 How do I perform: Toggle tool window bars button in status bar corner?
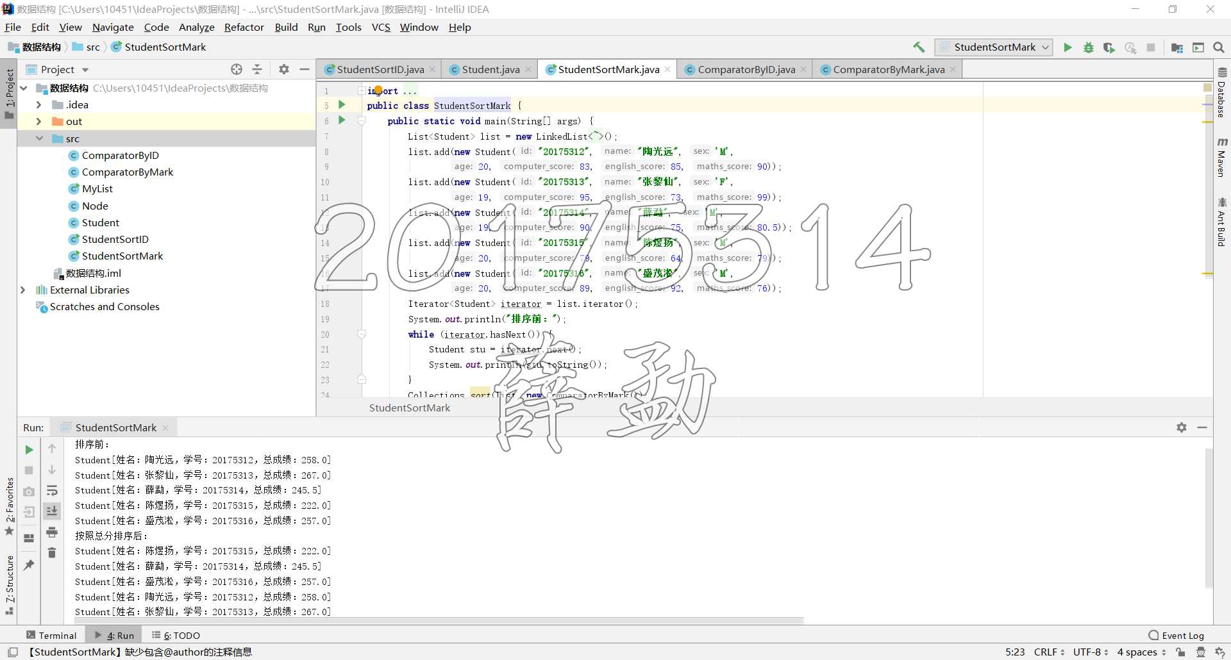[x=12, y=652]
